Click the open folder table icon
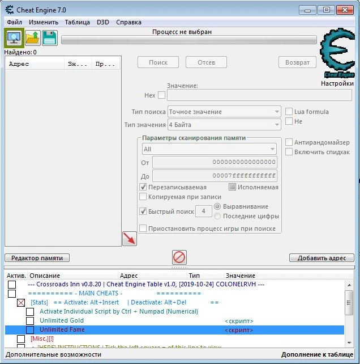The height and width of the screenshot is (364, 360). [x=33, y=38]
